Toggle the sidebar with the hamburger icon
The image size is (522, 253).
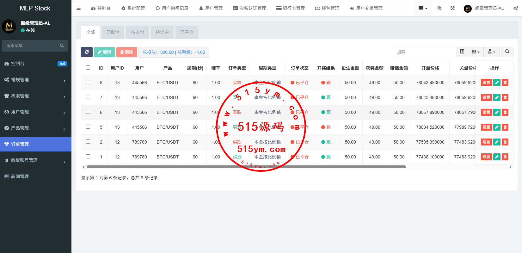pos(78,8)
